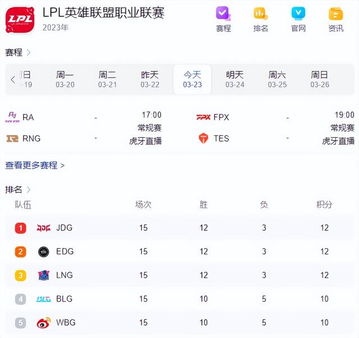Click the EDG team name in rankings
This screenshot has height=338, width=359.
click(x=65, y=252)
